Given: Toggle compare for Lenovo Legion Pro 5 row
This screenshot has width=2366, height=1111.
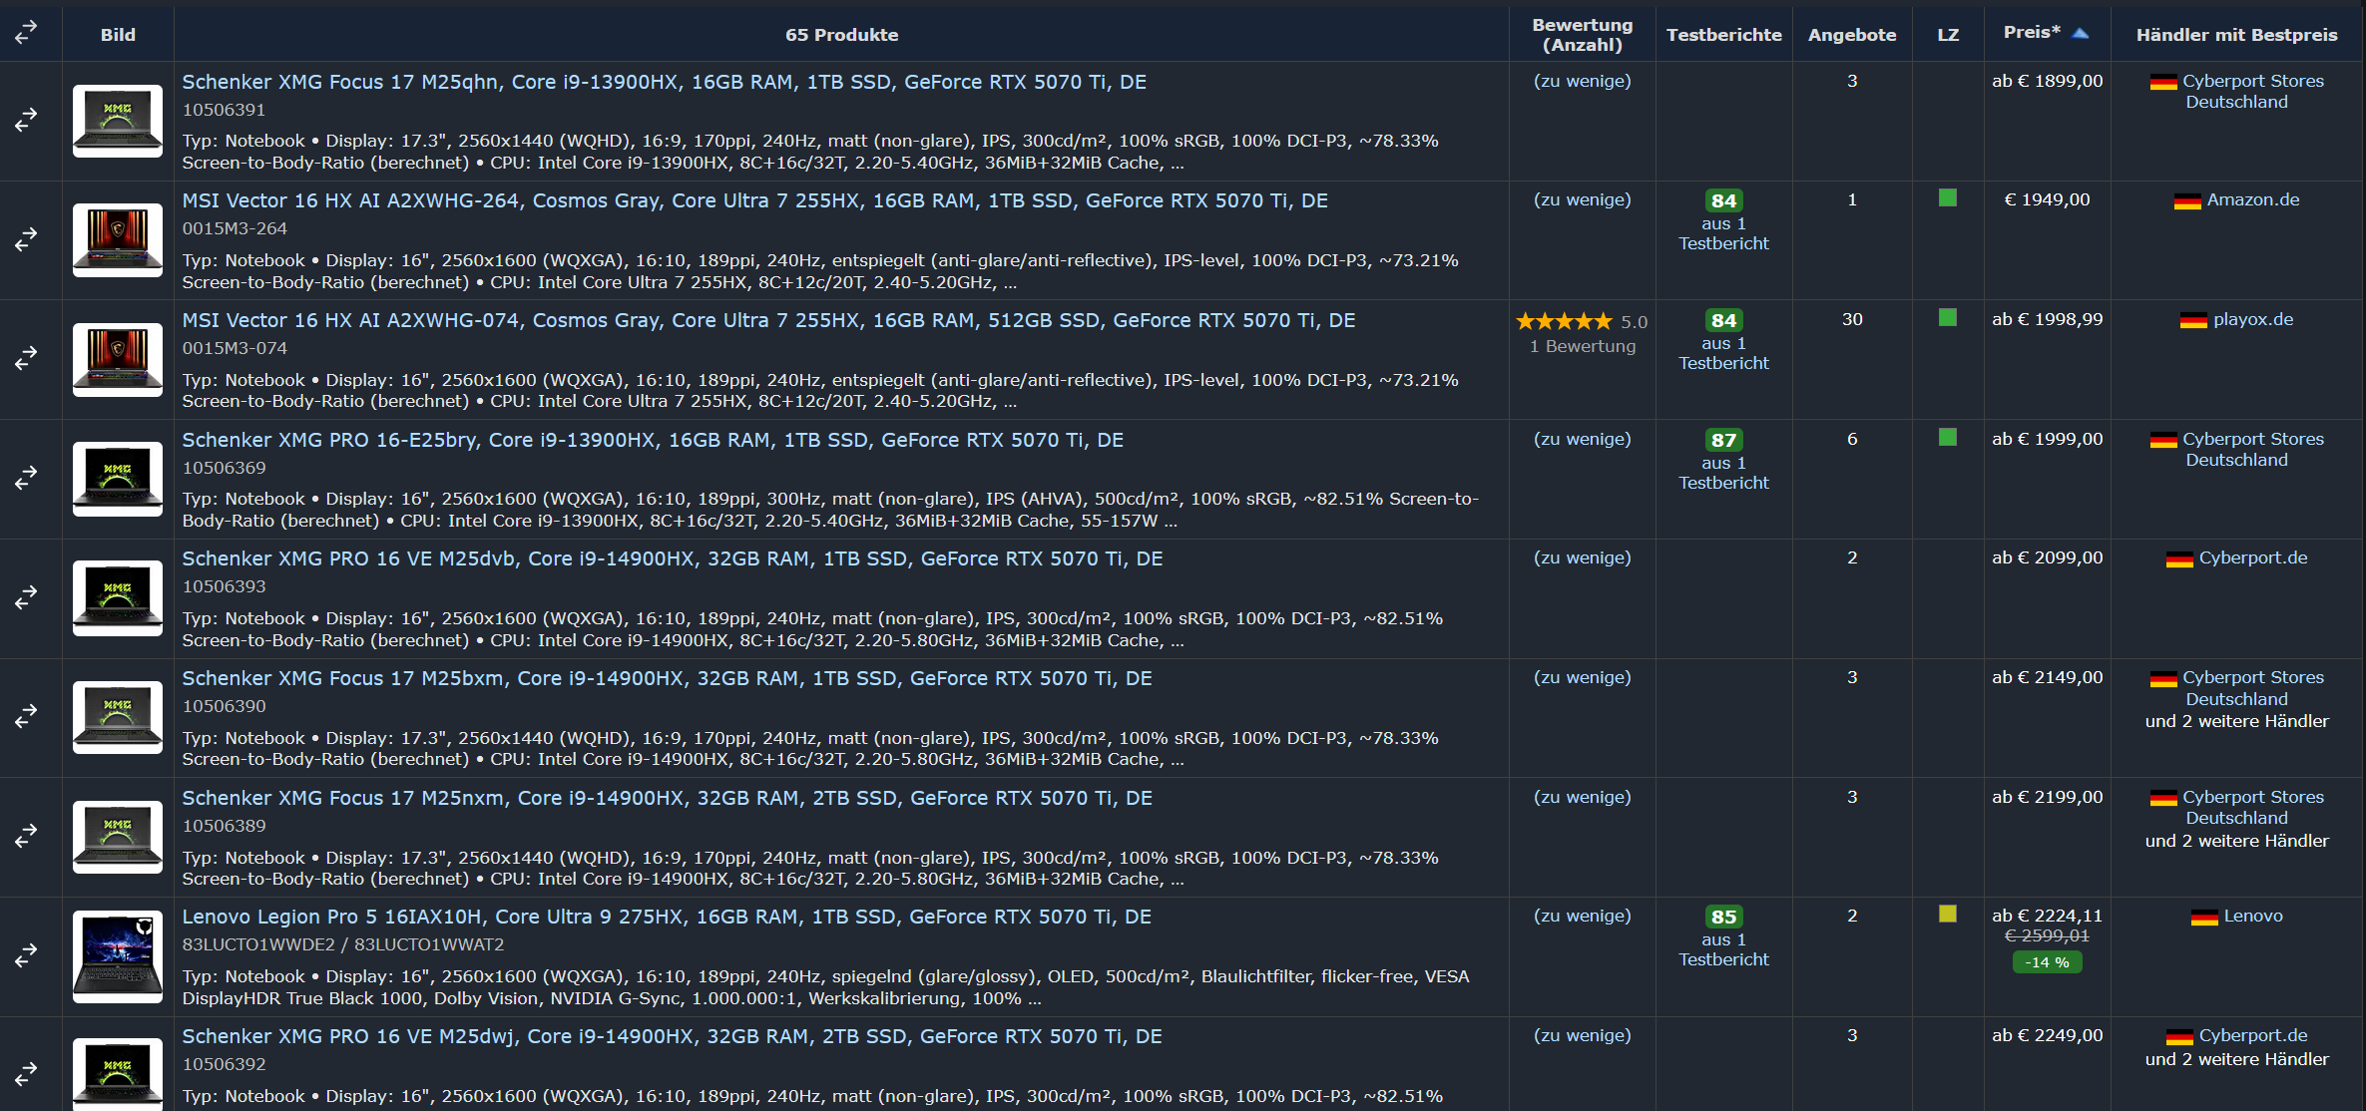Looking at the screenshot, I should 26,955.
